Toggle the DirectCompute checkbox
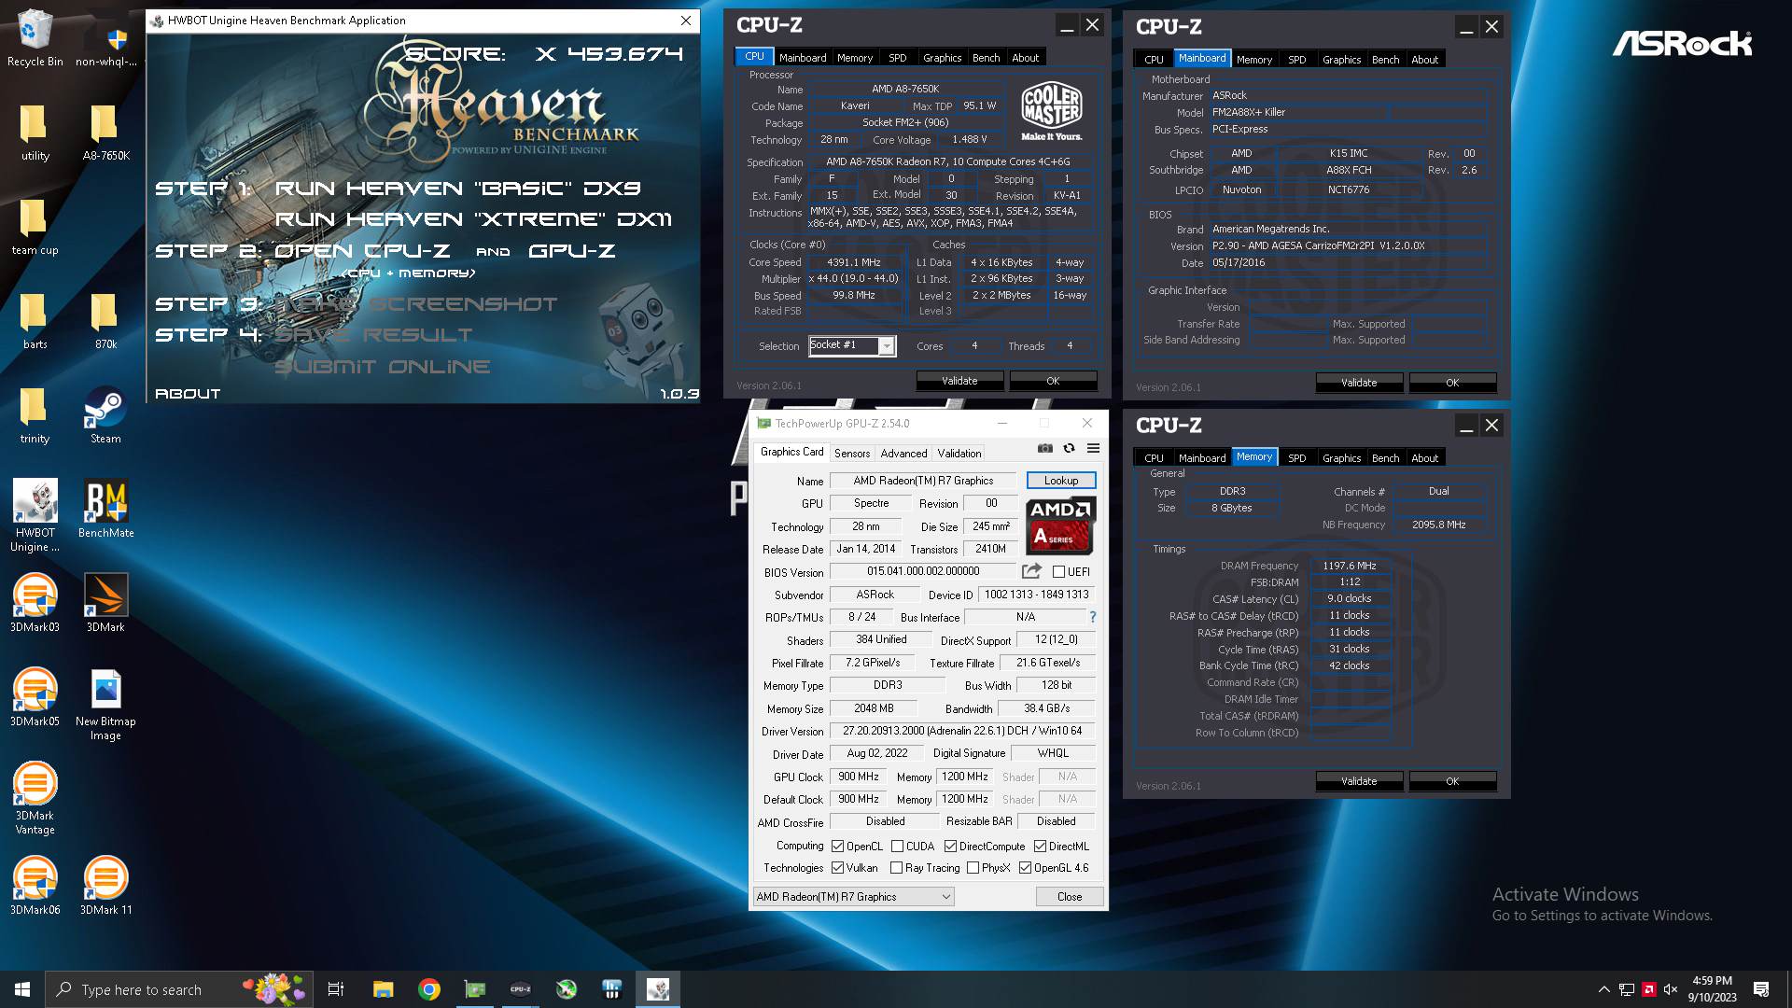Screen dimensions: 1792x1008 click(951, 847)
